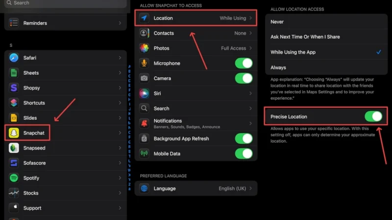Open Sofascore settings entry

point(66,163)
